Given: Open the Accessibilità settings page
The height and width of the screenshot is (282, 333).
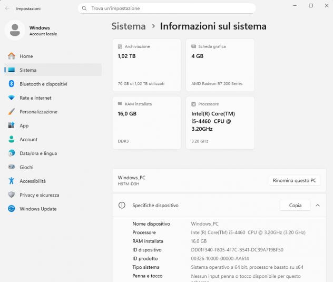Looking at the screenshot, I should point(53,181).
